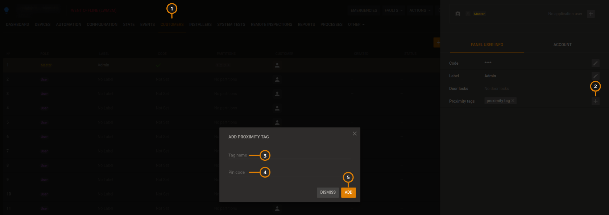The height and width of the screenshot is (215, 609).
Task: Add a proximity tag with plus icon
Action: 595,101
